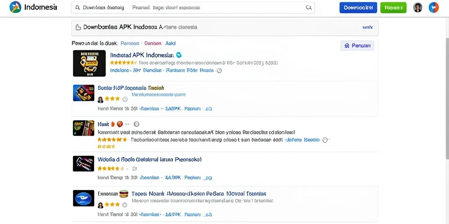Click the search submit magnifier at field end

309,8
